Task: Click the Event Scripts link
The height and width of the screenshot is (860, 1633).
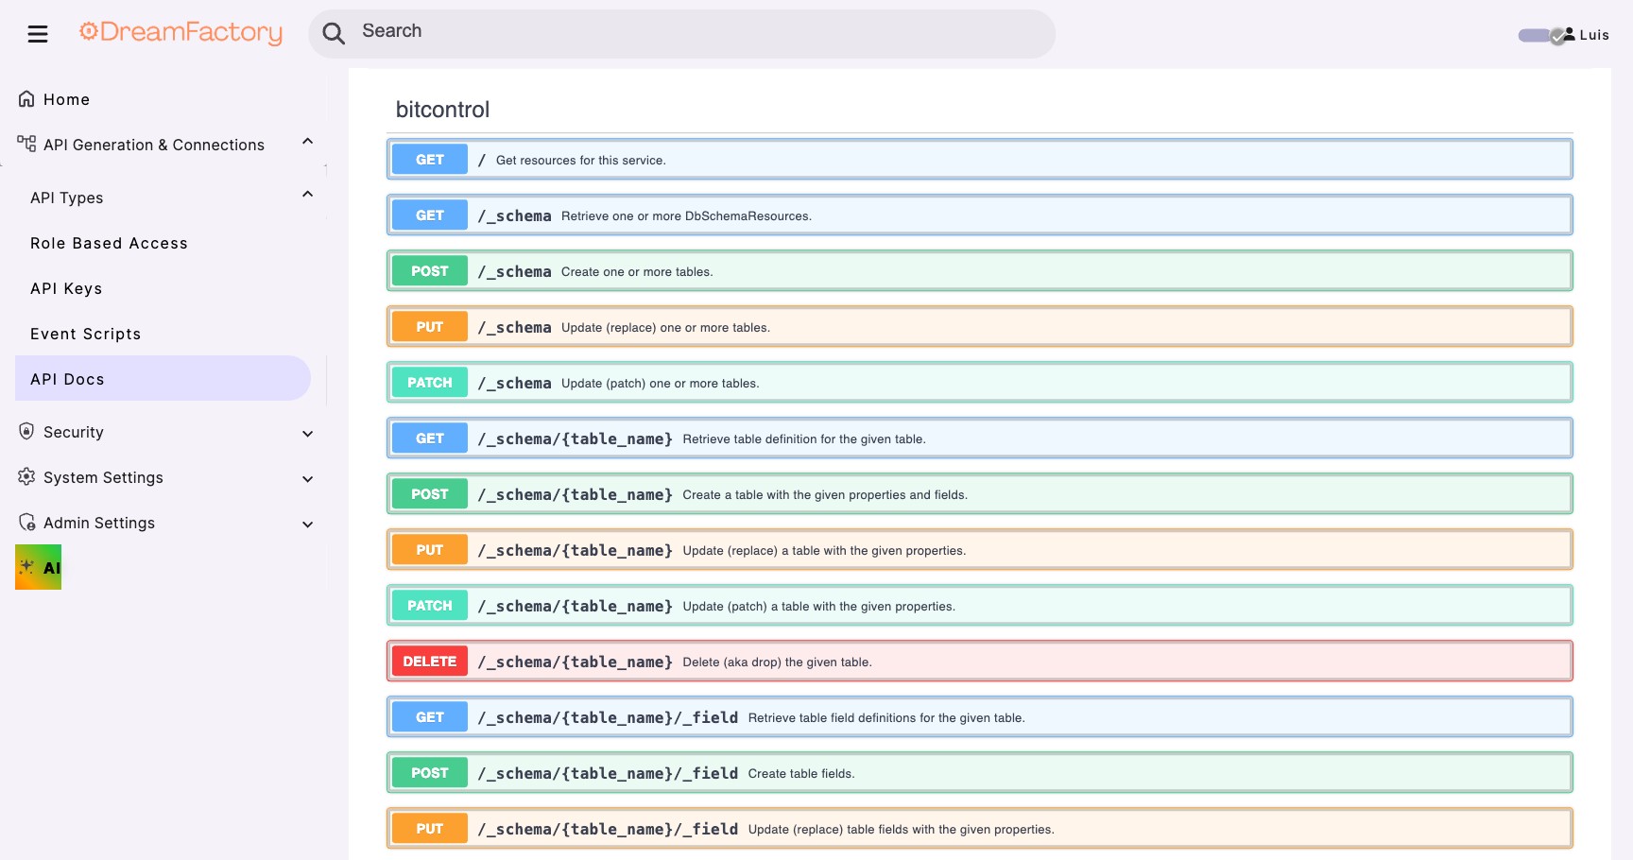Action: point(85,333)
